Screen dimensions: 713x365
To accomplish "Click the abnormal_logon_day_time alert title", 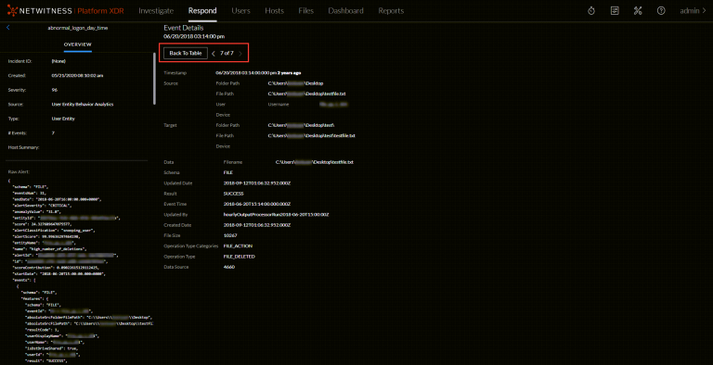I will point(78,28).
